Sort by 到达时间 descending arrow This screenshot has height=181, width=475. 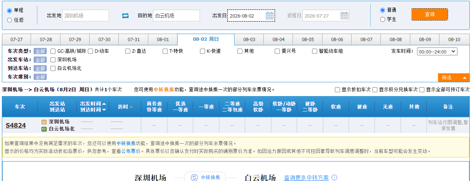pyautogui.click(x=104, y=110)
